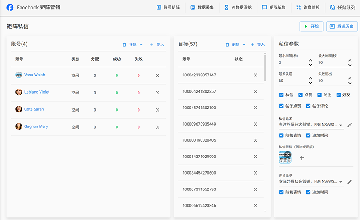Remove the attached image thumbnail
Image resolution: width=360 pixels, height=220 pixels.
pos(288,155)
